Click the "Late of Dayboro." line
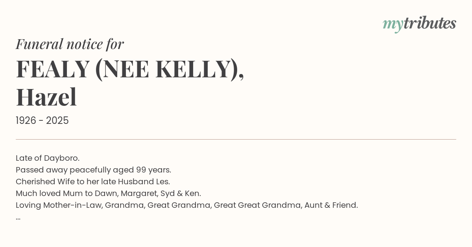Screen dimensions: 472x247 click(x=48, y=158)
